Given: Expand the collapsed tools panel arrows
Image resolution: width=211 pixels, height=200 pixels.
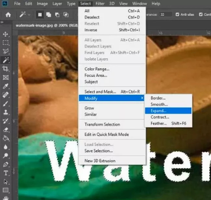Looking at the screenshot, I should [3, 22].
